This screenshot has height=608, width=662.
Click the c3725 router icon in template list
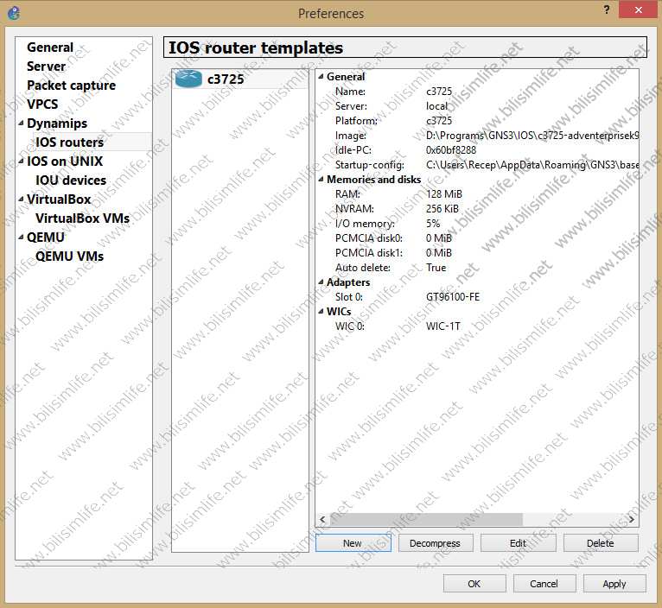pos(188,79)
